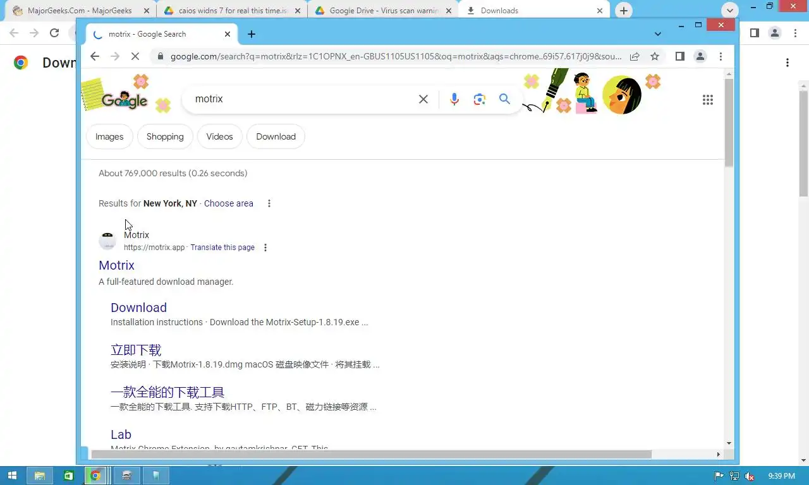Screen dimensions: 809x485
Task: Open a new tab in the front window
Action: [x=252, y=34]
